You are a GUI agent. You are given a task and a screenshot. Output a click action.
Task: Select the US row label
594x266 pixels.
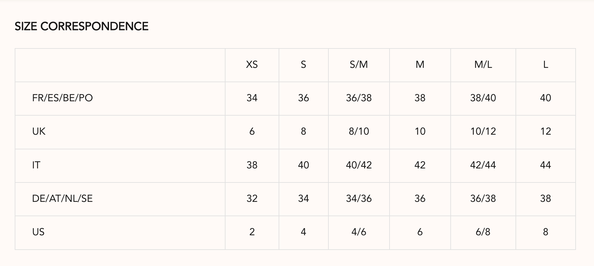(38, 232)
